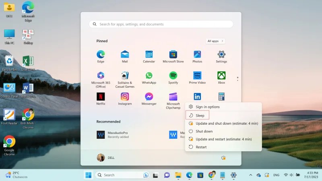Select the This PC desktop icon
The height and width of the screenshot is (181, 322).
point(9,37)
